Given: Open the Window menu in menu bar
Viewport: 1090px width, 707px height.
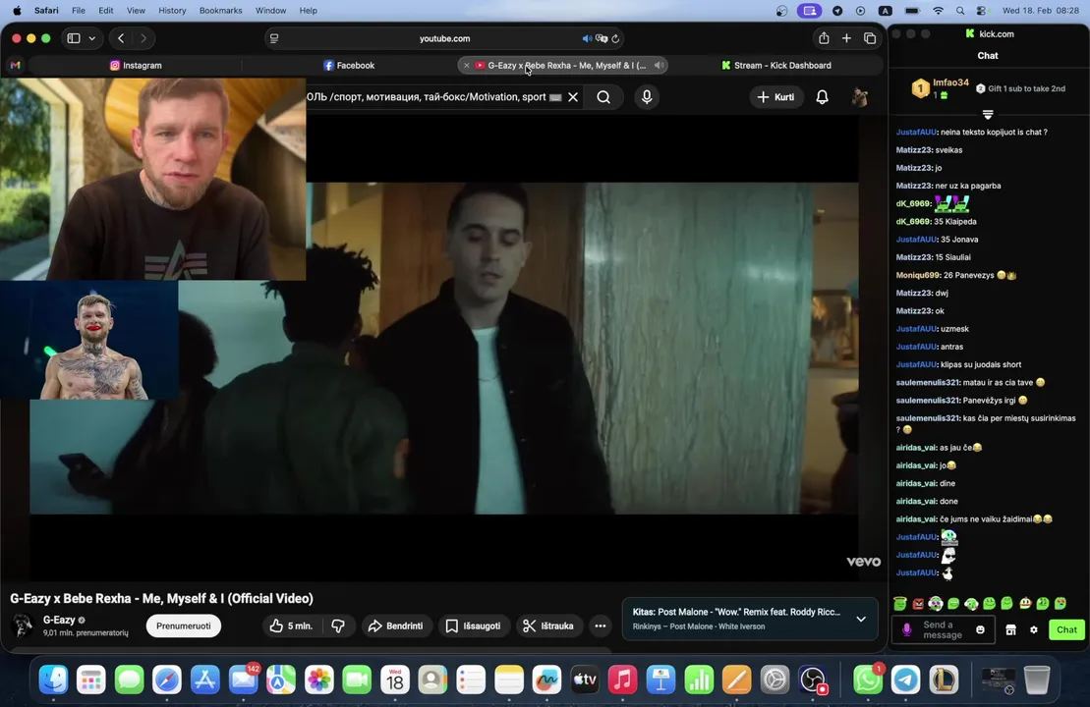Looking at the screenshot, I should click(270, 11).
